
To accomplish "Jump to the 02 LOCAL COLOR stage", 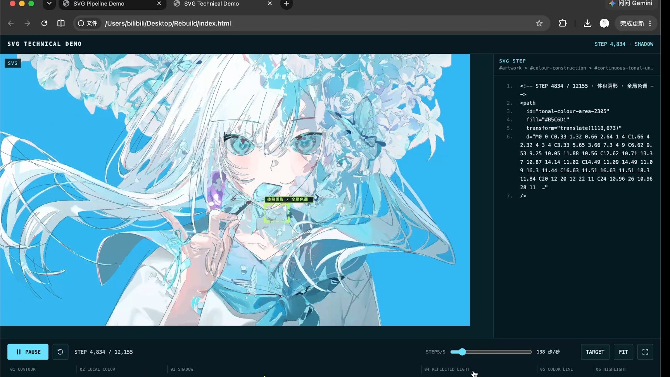I will click(97, 369).
